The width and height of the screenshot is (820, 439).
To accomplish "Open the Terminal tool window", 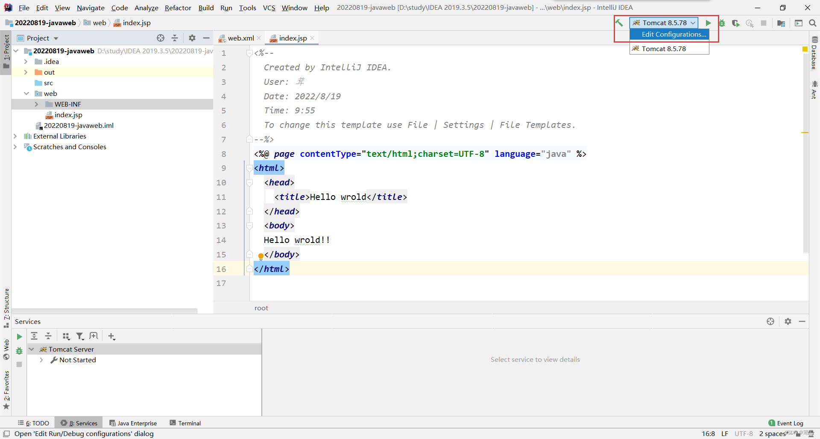I will (x=185, y=423).
